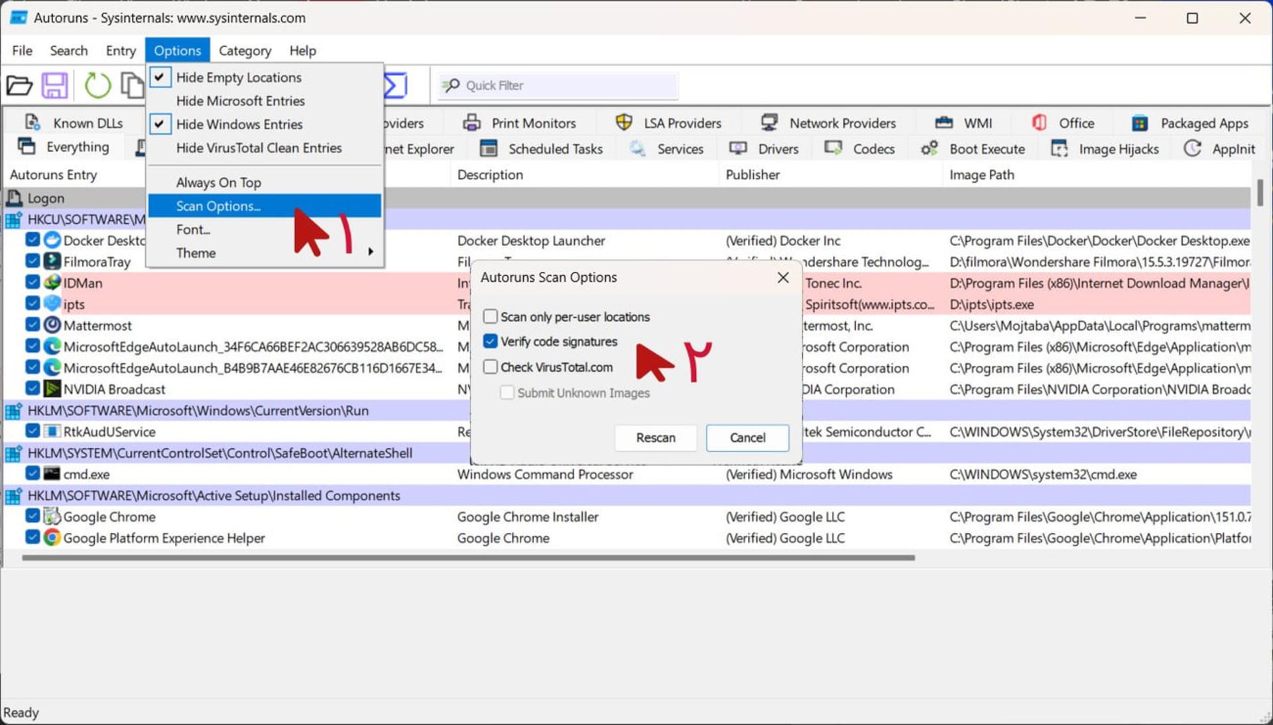Click the Active Setup registry key icon
This screenshot has height=725, width=1273.
point(14,496)
